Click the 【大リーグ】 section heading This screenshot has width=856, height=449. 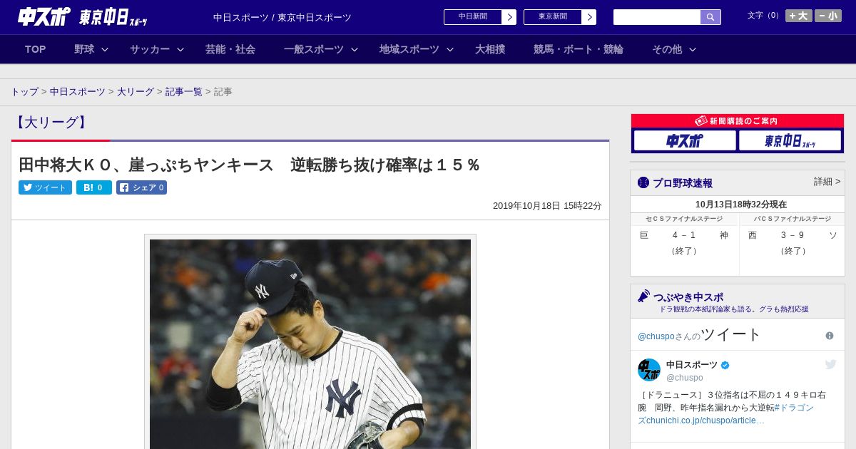(51, 123)
